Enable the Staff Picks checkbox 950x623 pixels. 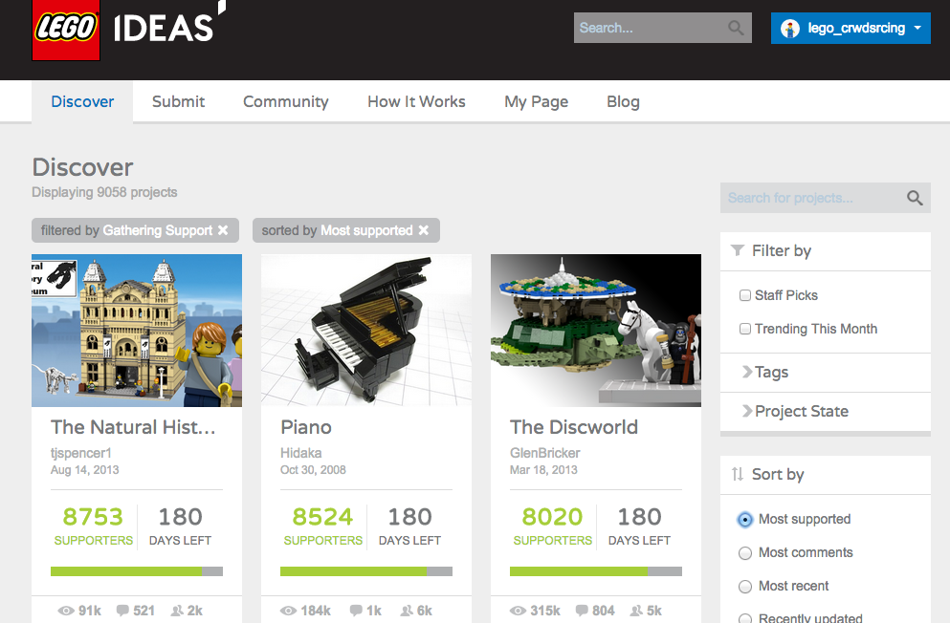745,295
